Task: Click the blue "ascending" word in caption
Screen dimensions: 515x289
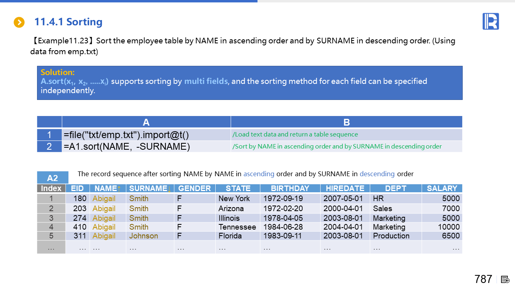Action: point(259,174)
